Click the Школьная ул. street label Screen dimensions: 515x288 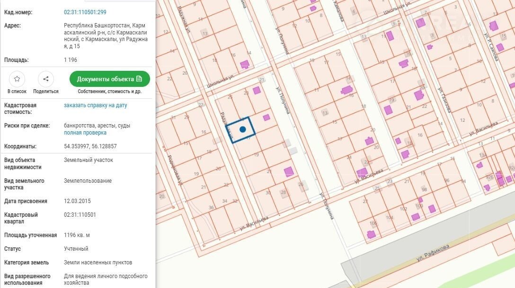(x=221, y=81)
